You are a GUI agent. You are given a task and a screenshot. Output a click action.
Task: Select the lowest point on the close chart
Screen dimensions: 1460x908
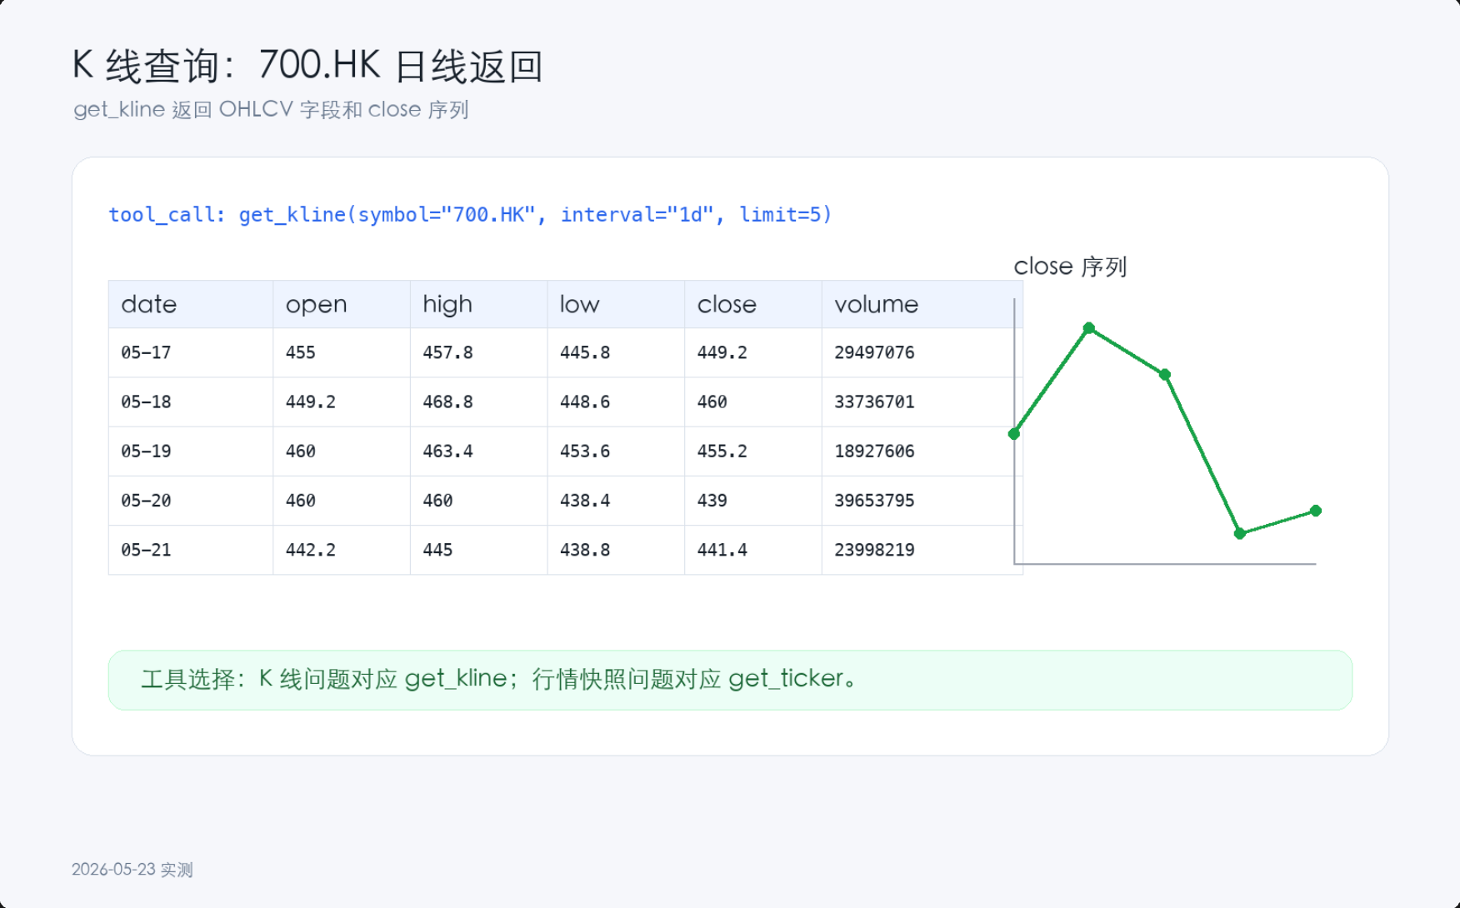pos(1240,533)
